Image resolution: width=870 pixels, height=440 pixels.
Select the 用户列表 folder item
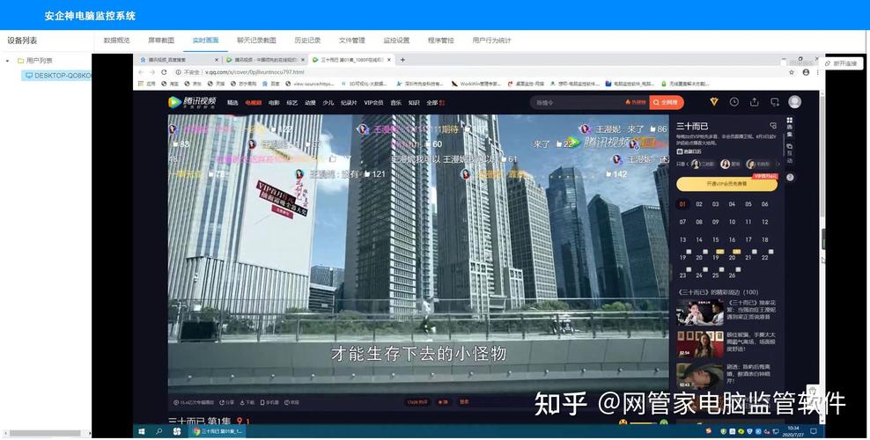[x=35, y=61]
